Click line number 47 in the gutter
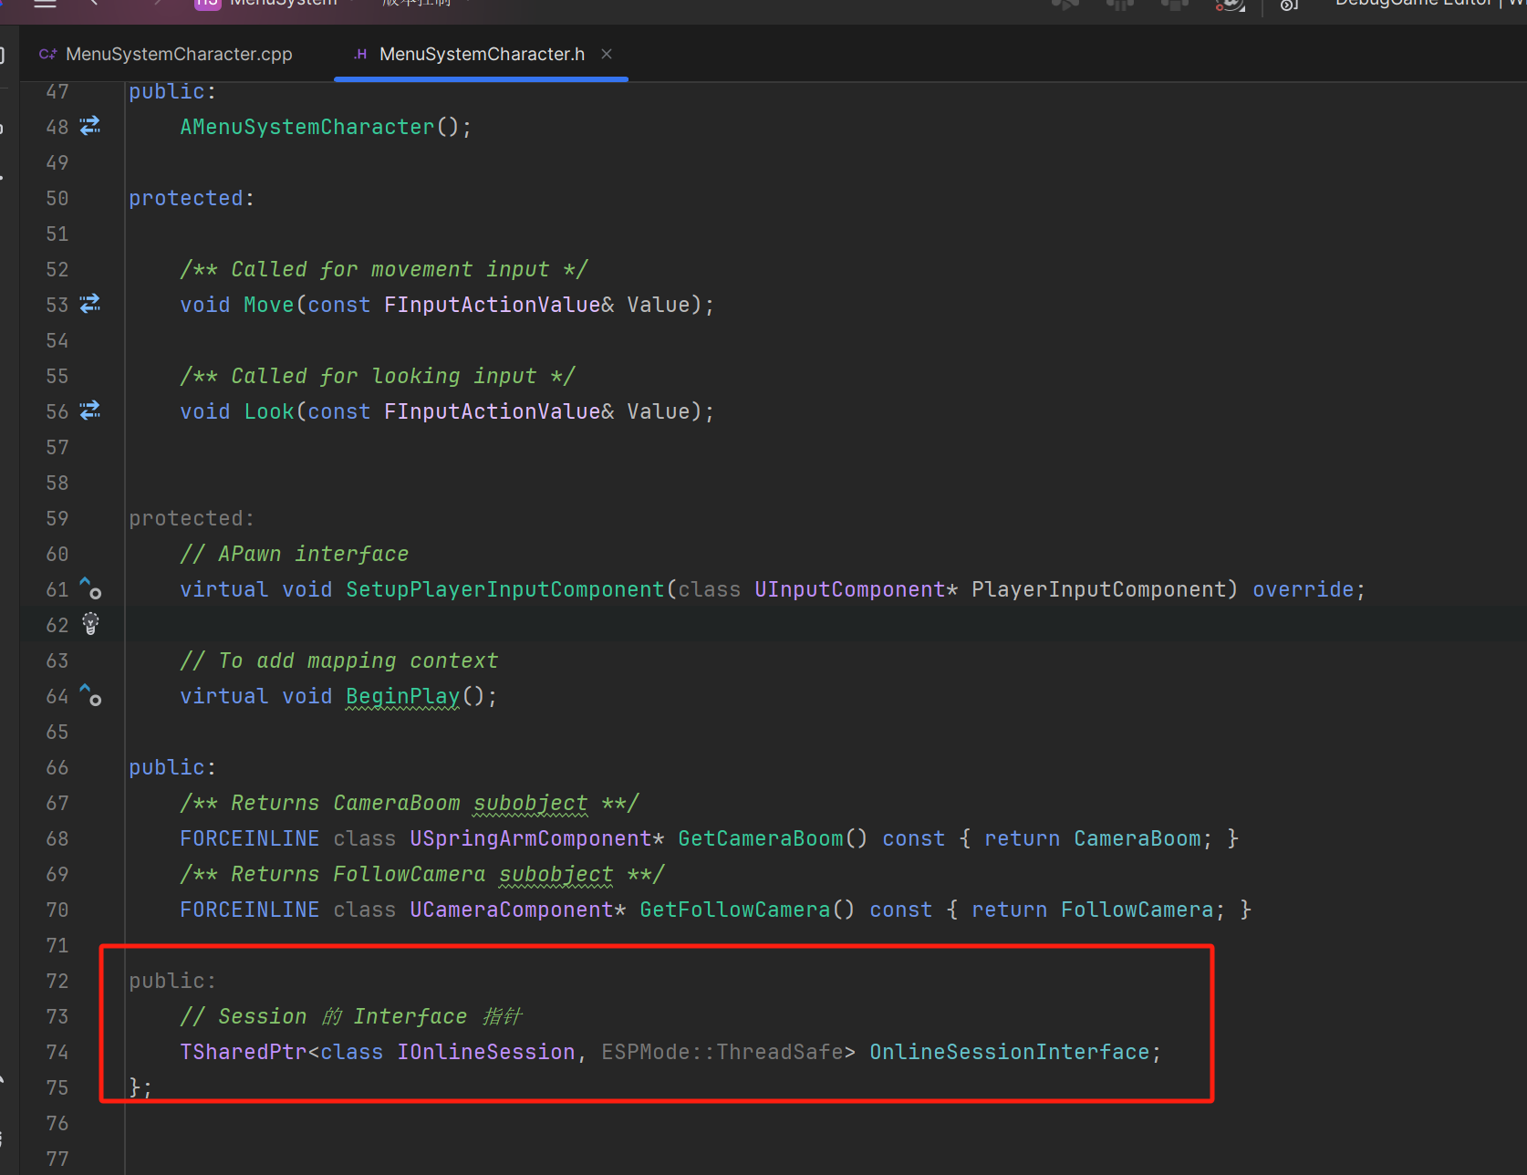This screenshot has height=1175, width=1527. point(57,91)
